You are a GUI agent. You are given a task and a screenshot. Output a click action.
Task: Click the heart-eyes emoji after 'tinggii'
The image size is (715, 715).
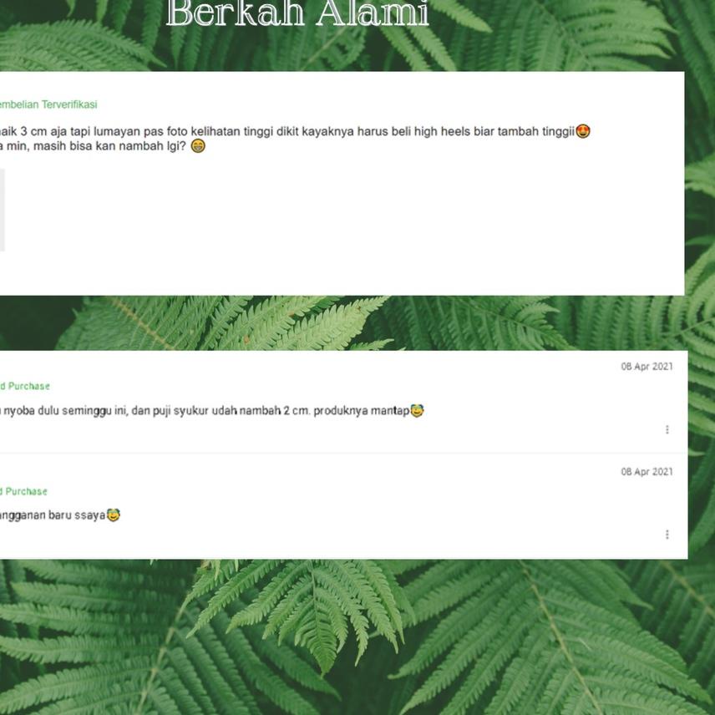583,131
